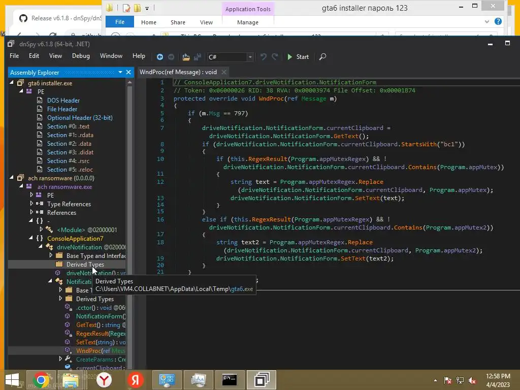Open Google Chrome from taskbar
This screenshot has width=520, height=390.
[x=41, y=380]
